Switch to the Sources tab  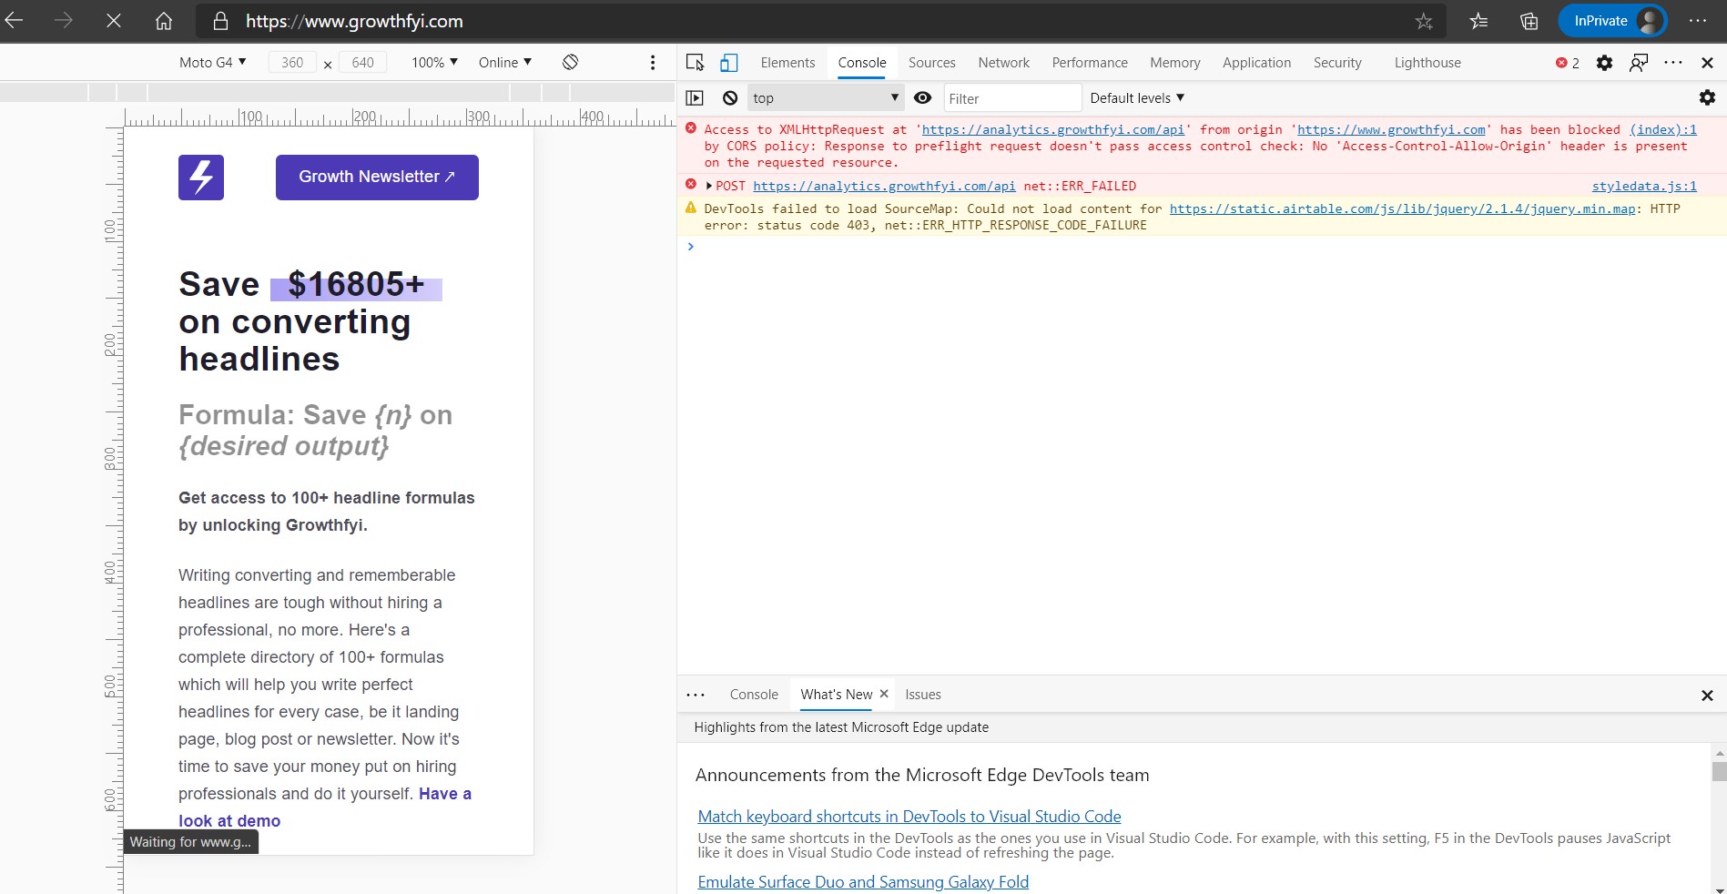931,63
